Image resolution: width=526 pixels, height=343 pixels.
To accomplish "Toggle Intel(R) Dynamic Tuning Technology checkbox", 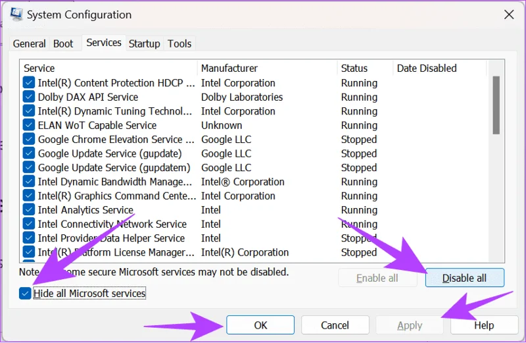I will [x=29, y=111].
